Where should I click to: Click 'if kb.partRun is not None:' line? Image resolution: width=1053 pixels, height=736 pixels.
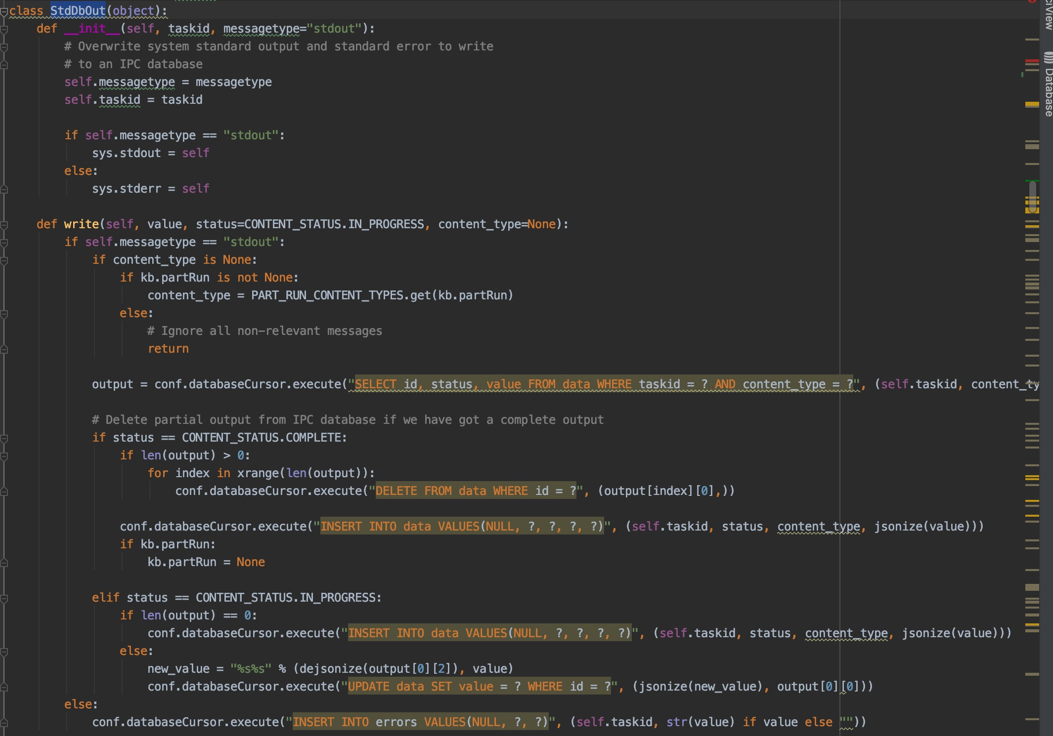[209, 278]
